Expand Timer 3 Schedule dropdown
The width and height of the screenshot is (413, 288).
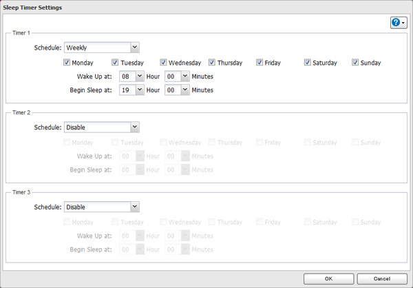101,206
